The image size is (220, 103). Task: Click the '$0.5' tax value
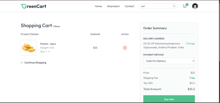click(x=192, y=83)
